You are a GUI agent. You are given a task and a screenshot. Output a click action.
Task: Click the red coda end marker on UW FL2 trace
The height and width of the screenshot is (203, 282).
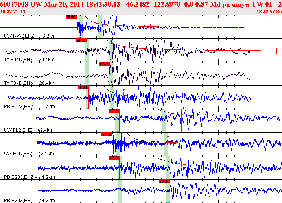tap(181, 114)
